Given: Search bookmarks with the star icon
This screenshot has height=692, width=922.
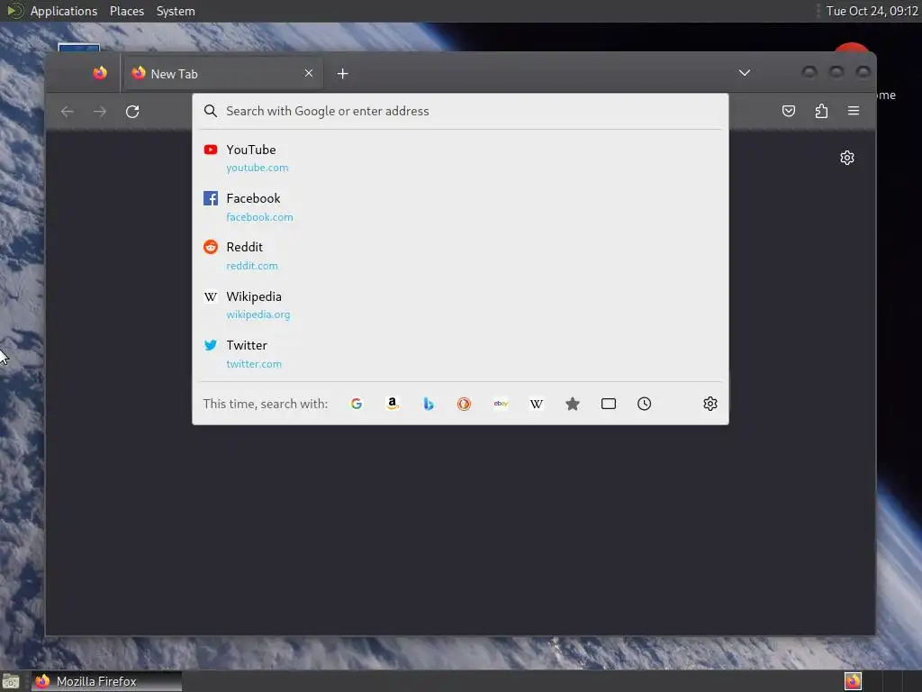Looking at the screenshot, I should click(572, 404).
